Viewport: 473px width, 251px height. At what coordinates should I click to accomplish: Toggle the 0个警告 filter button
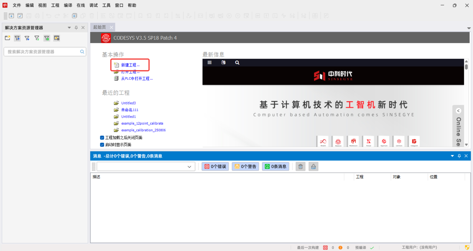tap(245, 166)
